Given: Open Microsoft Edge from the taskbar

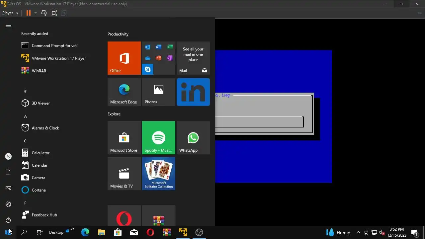Looking at the screenshot, I should (x=85, y=232).
